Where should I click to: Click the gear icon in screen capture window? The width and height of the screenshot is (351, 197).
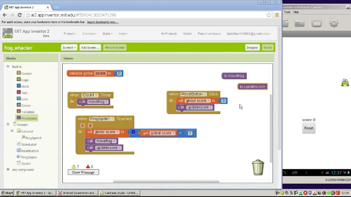(x=334, y=23)
